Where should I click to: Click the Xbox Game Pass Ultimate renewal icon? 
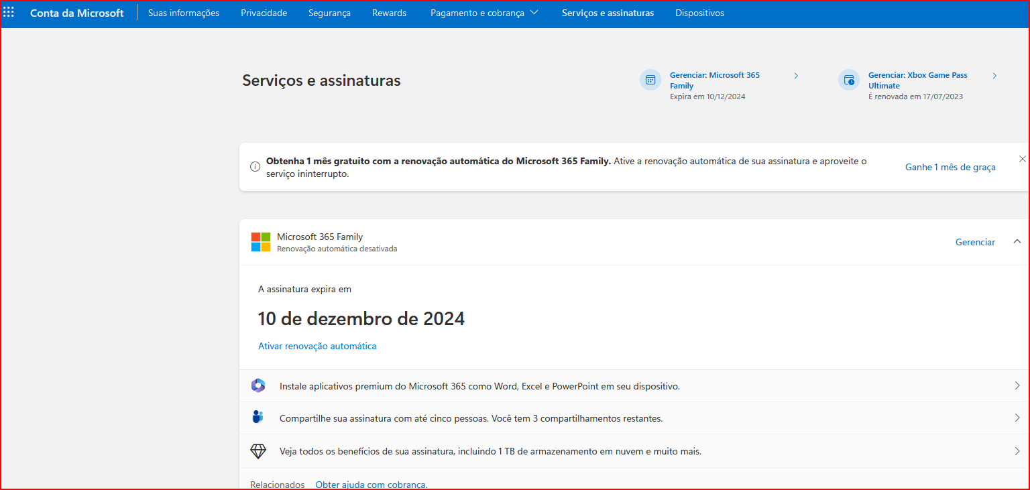(x=849, y=80)
